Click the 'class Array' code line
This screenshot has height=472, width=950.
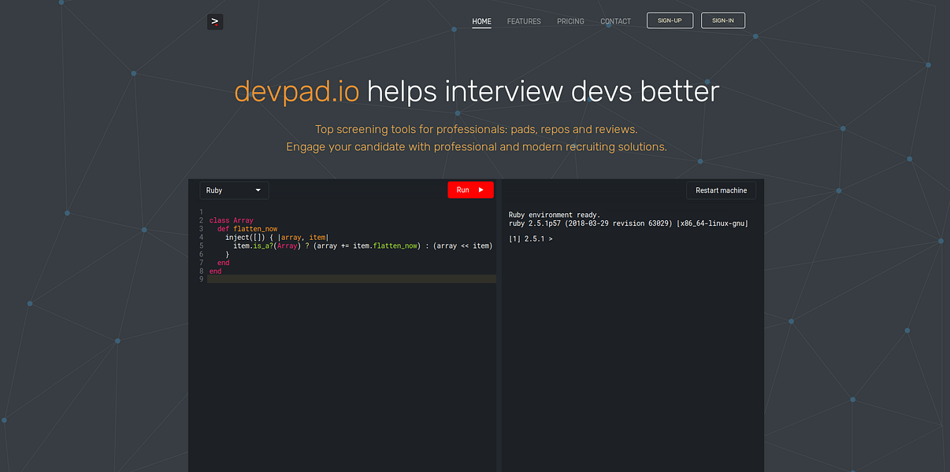(231, 220)
